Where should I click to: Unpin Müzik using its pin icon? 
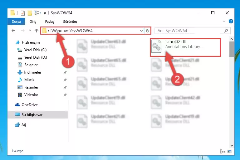(65, 80)
